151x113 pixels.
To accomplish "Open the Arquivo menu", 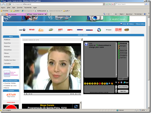I will click(3, 8).
